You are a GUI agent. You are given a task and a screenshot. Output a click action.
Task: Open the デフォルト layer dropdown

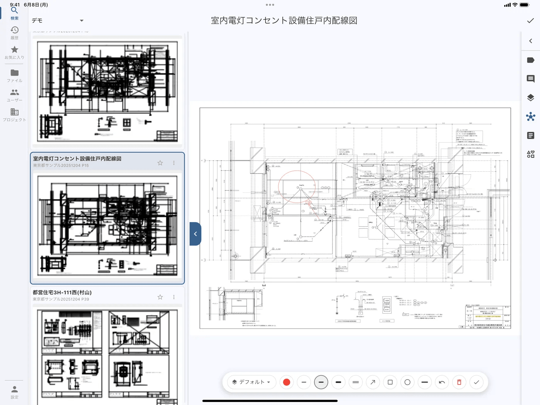click(x=251, y=382)
